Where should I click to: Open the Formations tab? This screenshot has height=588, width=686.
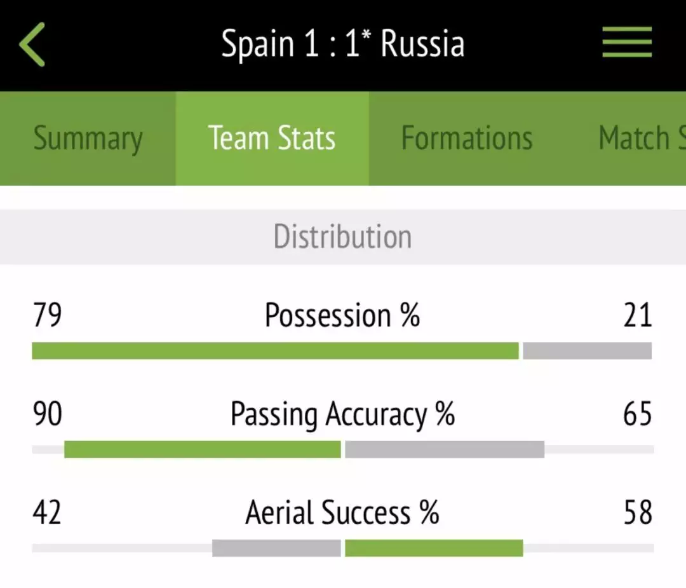click(x=467, y=139)
